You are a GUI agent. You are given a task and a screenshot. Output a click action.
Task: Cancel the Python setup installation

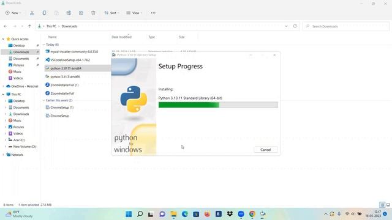265,150
